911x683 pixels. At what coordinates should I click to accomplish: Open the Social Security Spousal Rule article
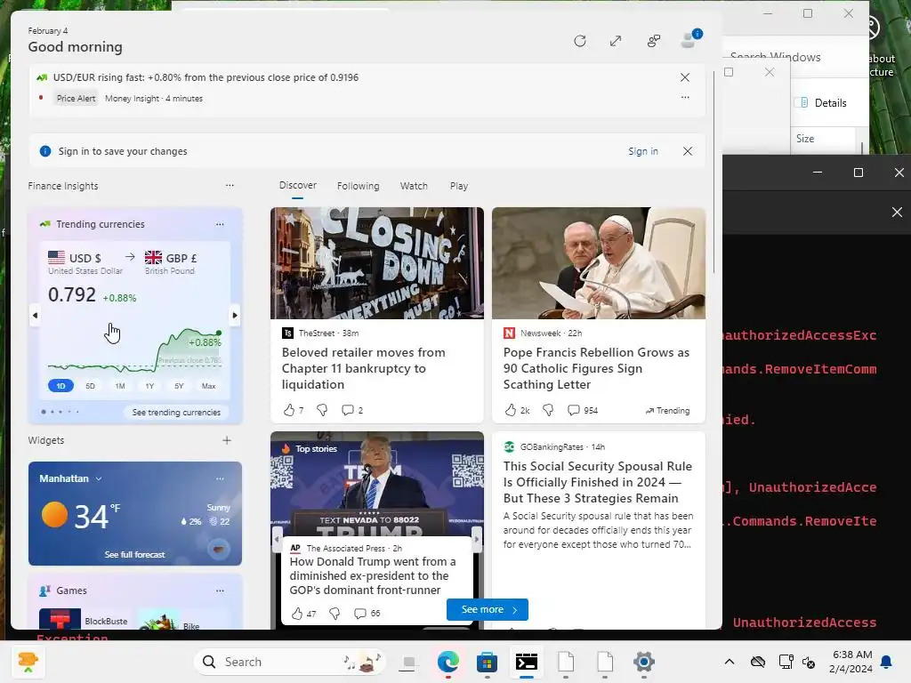tap(598, 482)
